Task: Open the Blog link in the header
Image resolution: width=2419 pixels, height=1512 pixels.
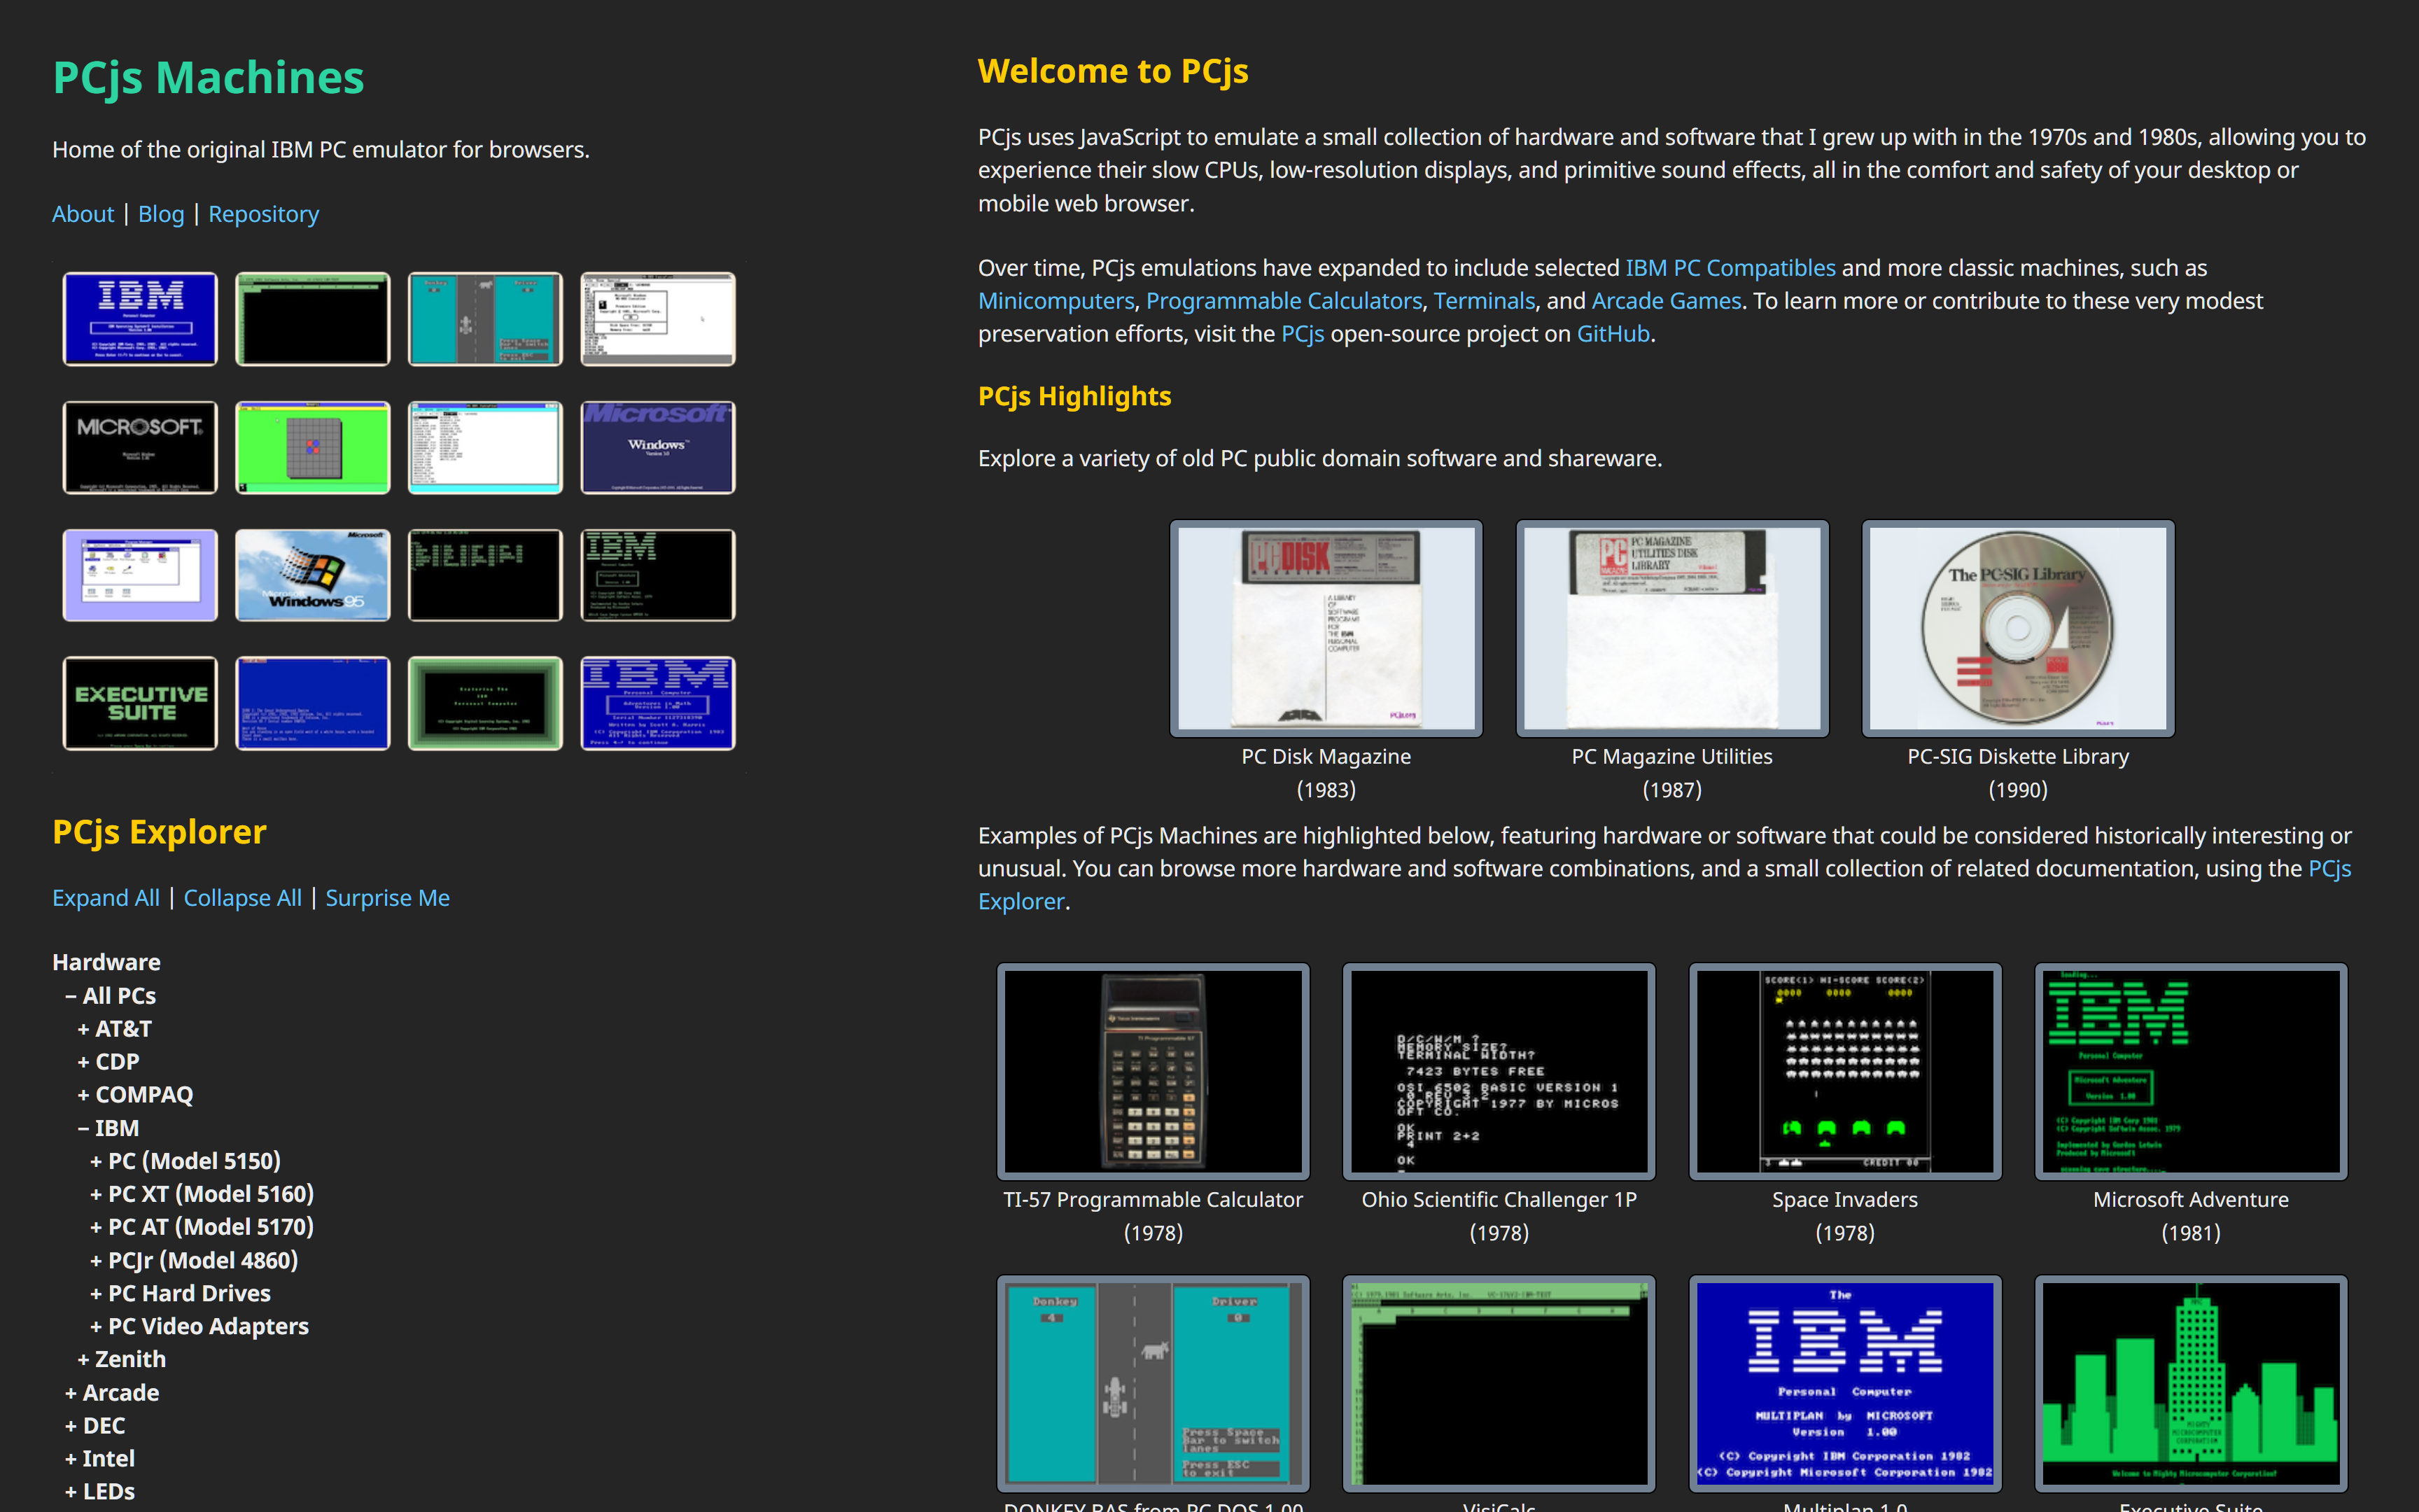Action: pyautogui.click(x=161, y=214)
